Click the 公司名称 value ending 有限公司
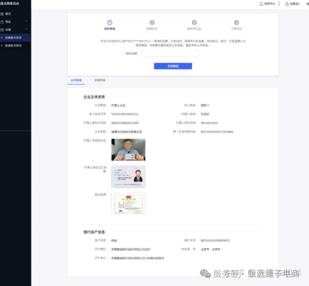This screenshot has width=309, height=286. (127, 132)
